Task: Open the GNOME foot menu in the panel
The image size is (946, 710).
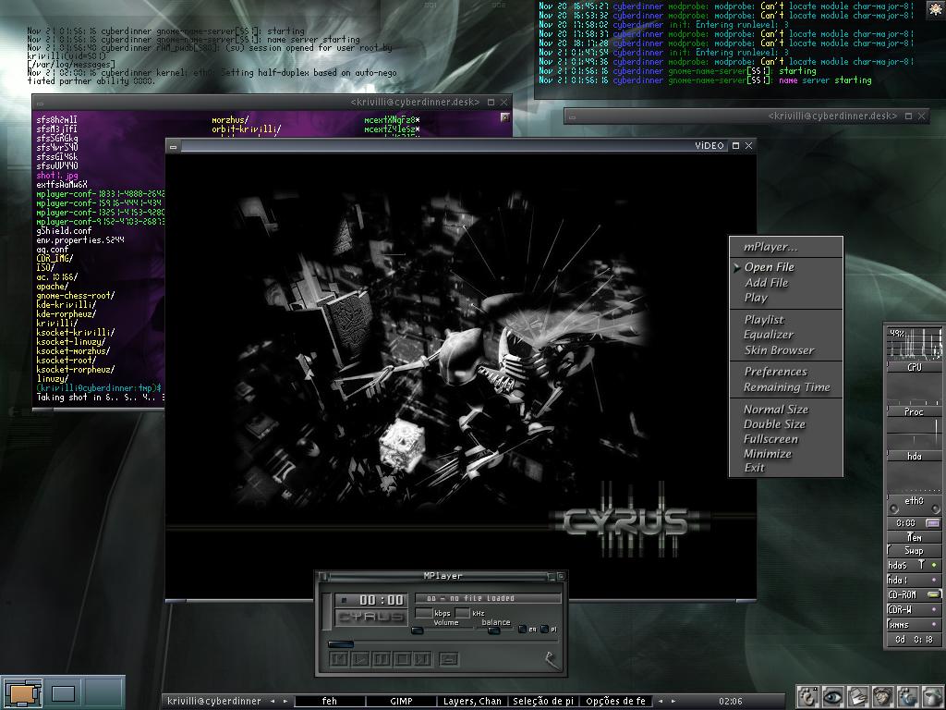Action: point(809,696)
